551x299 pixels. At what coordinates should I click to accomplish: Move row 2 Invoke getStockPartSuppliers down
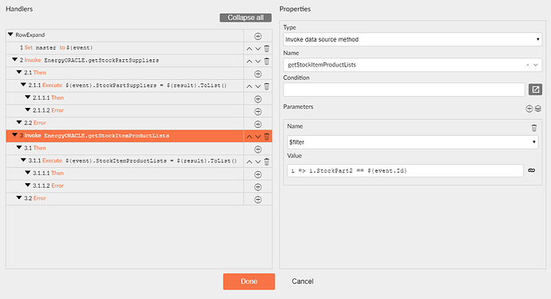point(258,62)
